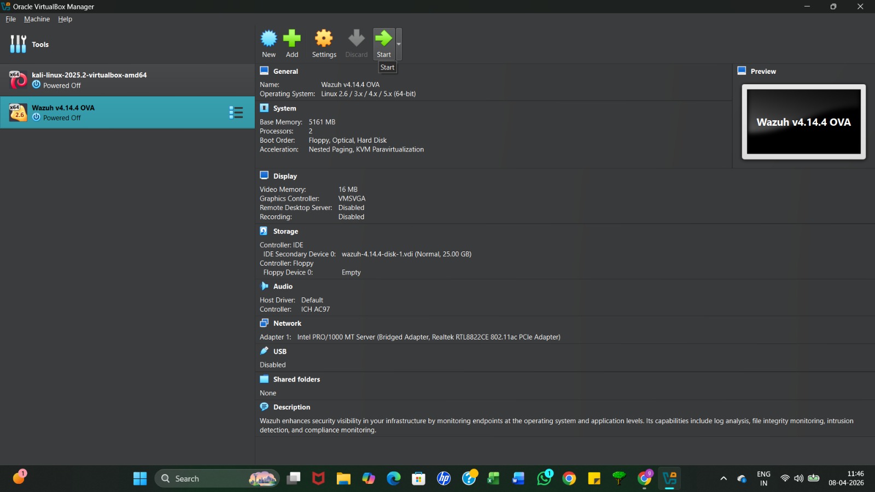This screenshot has height=492, width=875.
Task: Open Task View from the taskbar
Action: pyautogui.click(x=294, y=479)
